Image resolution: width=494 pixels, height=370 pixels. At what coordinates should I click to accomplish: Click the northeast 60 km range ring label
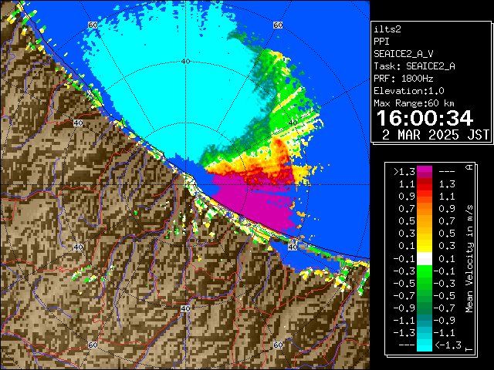[278, 25]
